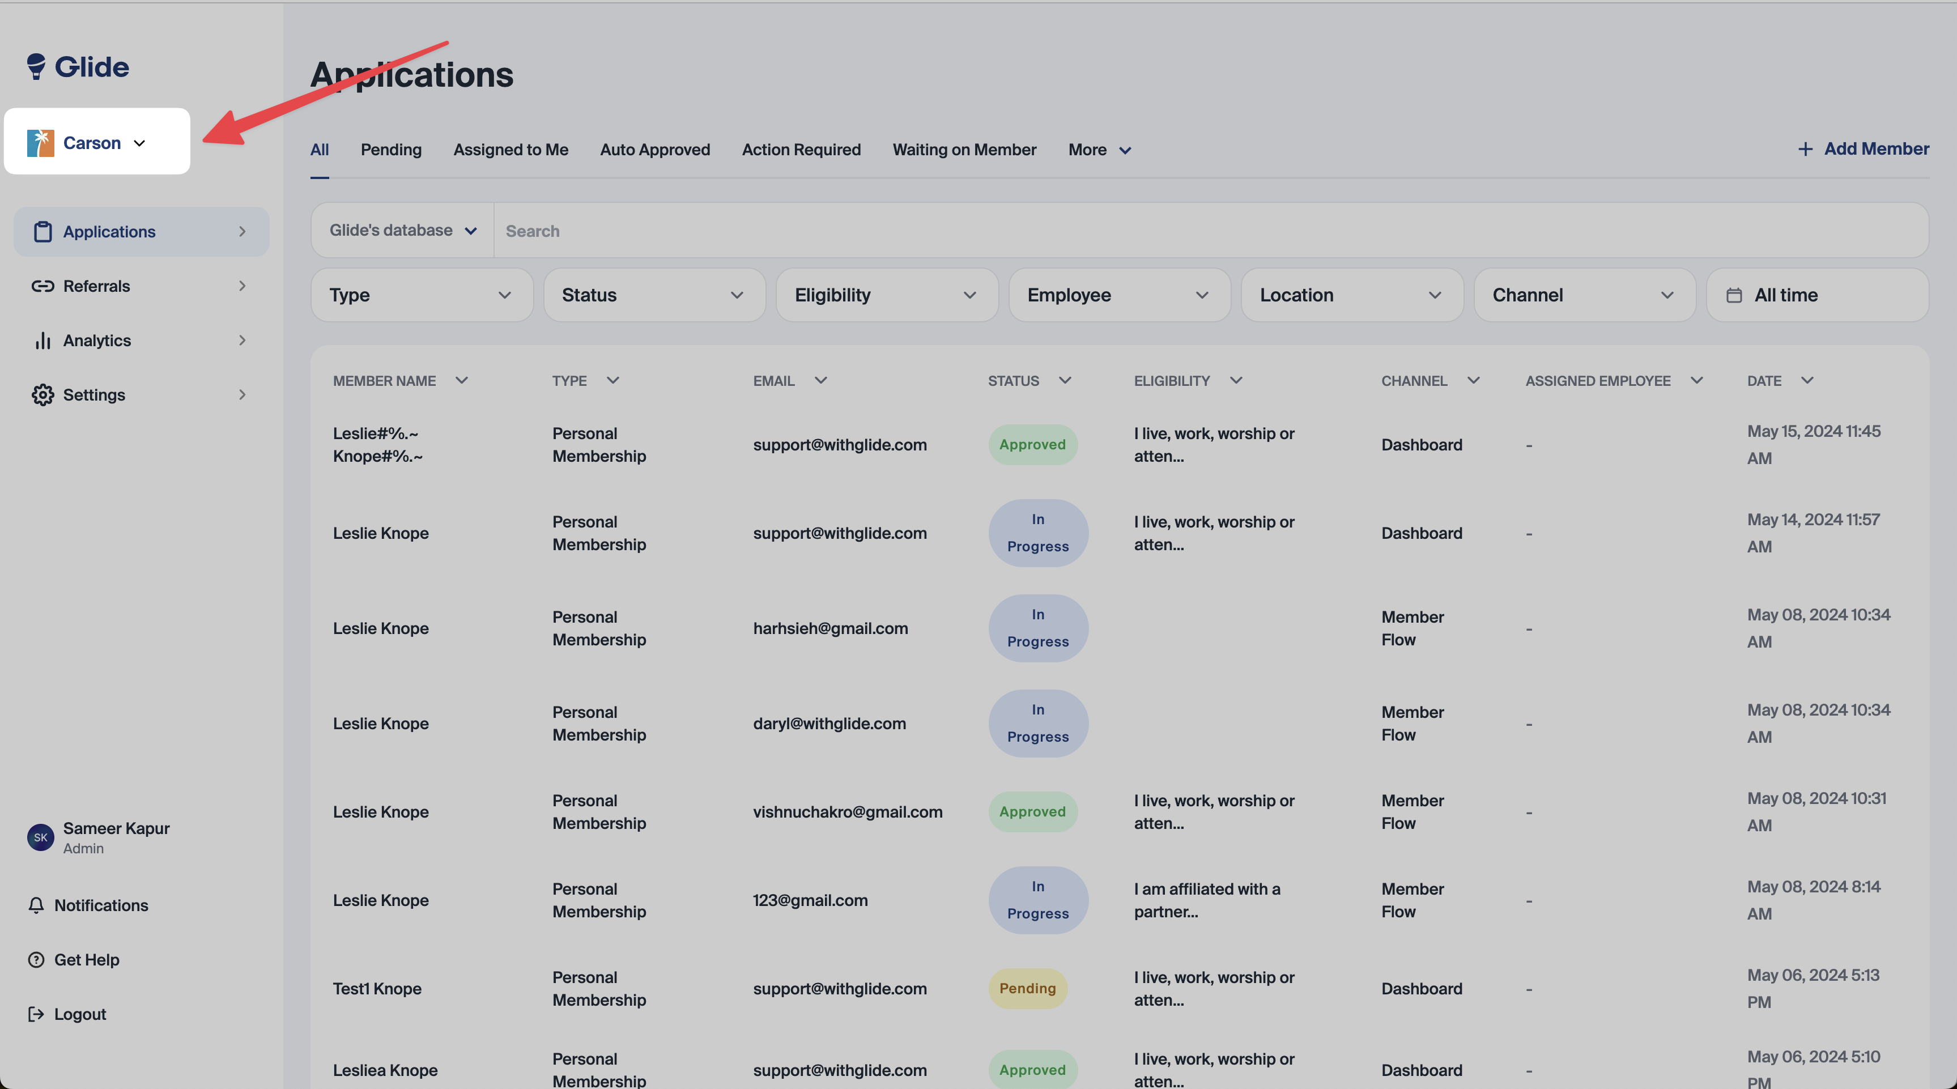The image size is (1957, 1089).
Task: Click the Settings gear icon
Action: pyautogui.click(x=42, y=395)
